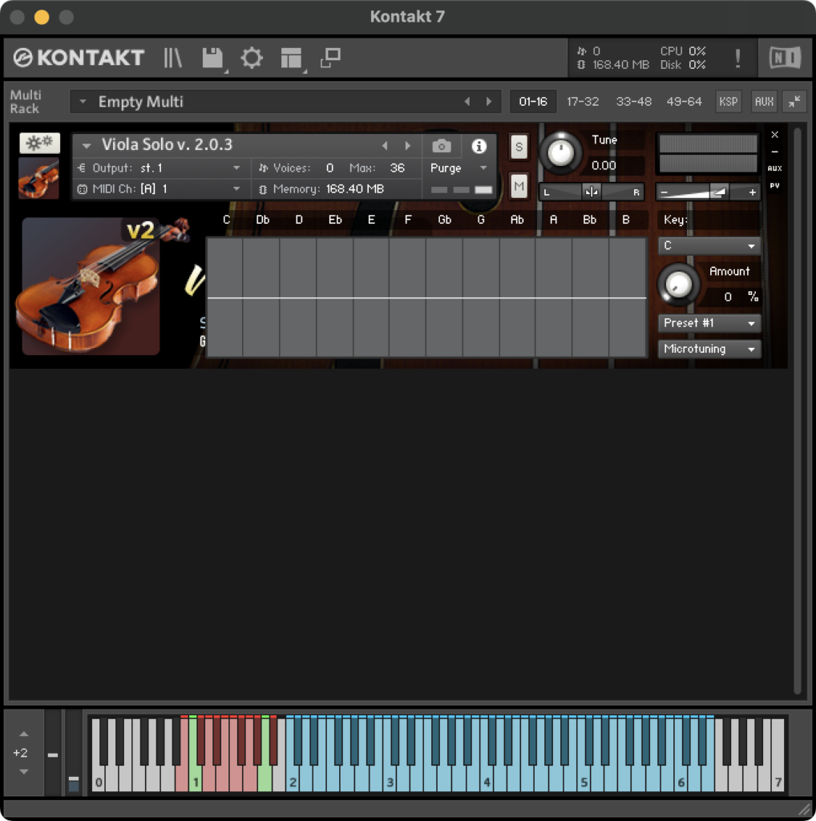The width and height of the screenshot is (816, 821).
Task: Click pan center icon
Action: click(592, 192)
